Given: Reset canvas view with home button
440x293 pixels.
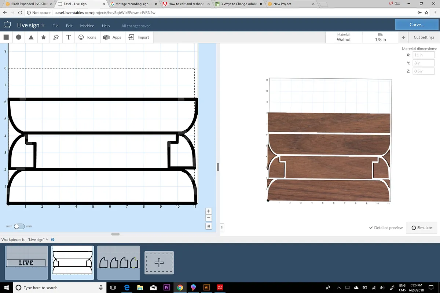Looking at the screenshot, I should 209,226.
